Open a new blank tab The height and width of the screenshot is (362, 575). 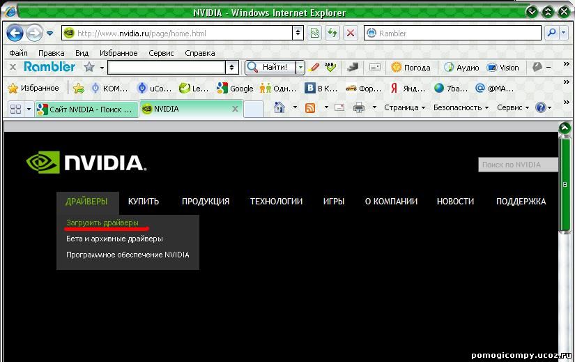(x=254, y=109)
